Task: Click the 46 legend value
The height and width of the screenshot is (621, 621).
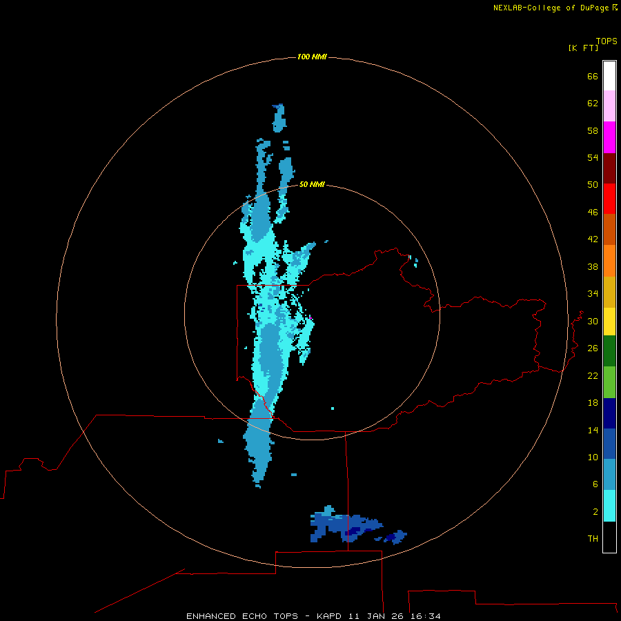Action: [593, 212]
